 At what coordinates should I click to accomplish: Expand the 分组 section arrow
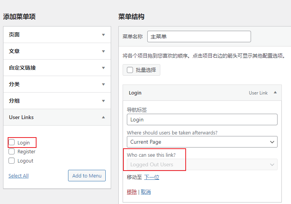click(103, 101)
